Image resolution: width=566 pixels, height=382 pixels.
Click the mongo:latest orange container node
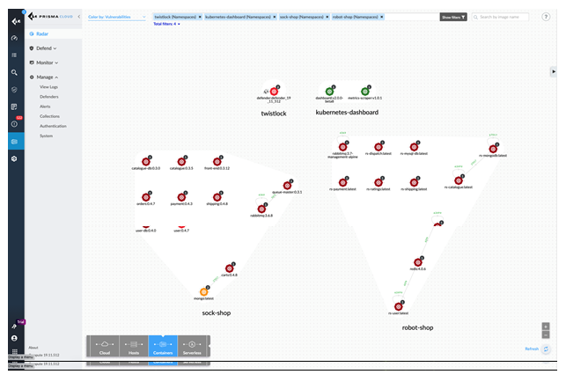[x=204, y=291]
